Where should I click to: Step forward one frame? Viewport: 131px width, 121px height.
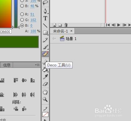pos(124,25)
